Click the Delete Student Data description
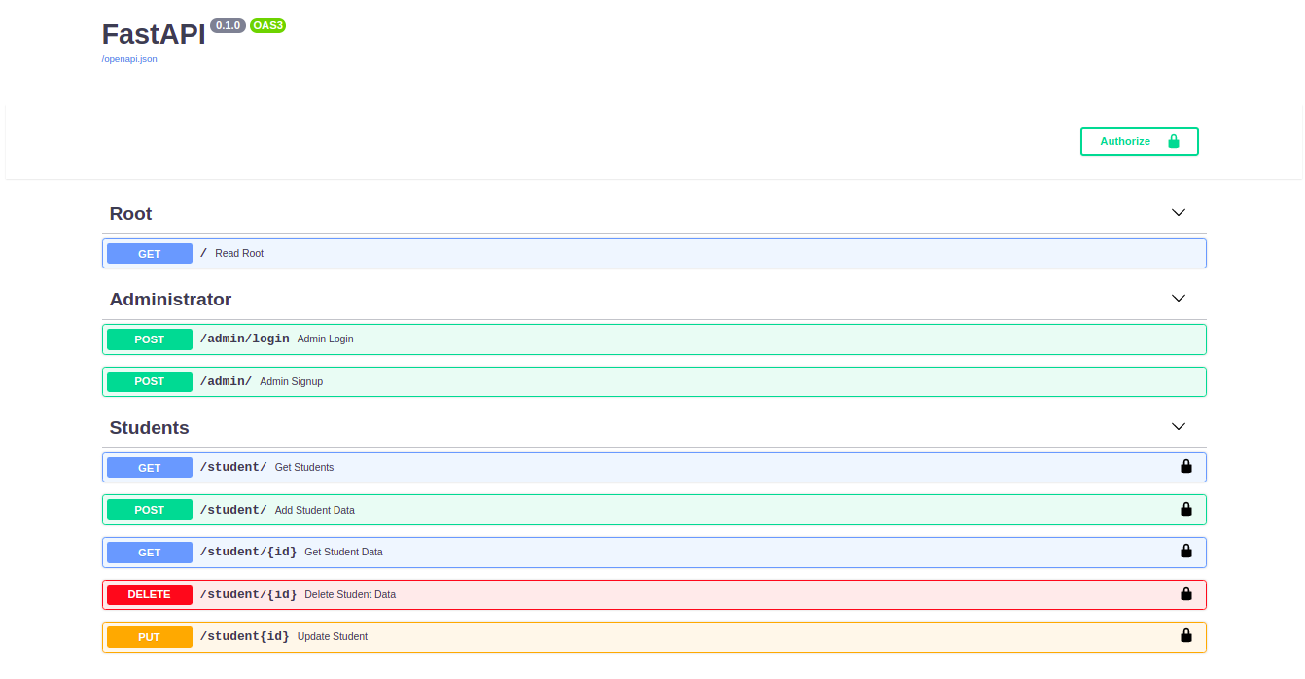Screen dimensions: 1305x679 [x=350, y=594]
